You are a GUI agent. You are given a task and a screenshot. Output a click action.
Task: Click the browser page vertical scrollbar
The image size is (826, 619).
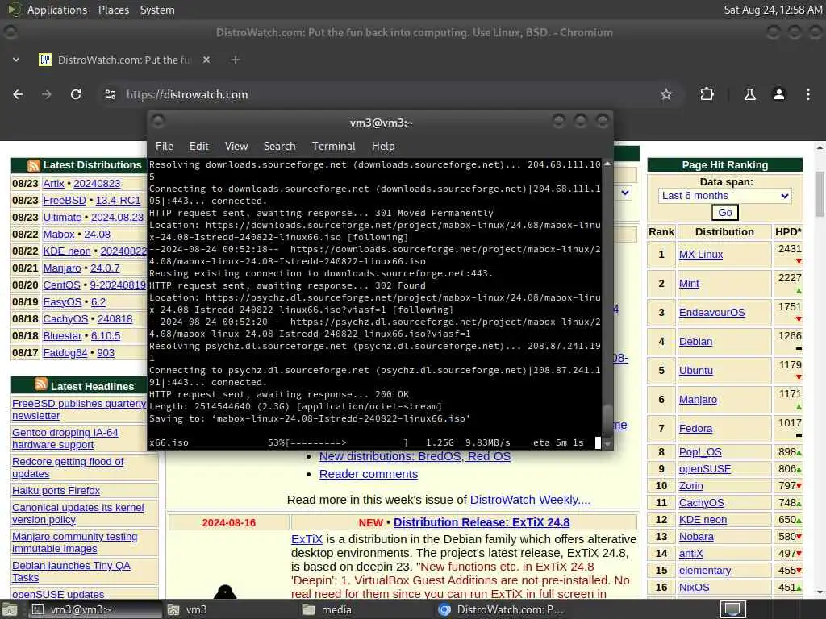coord(820,193)
